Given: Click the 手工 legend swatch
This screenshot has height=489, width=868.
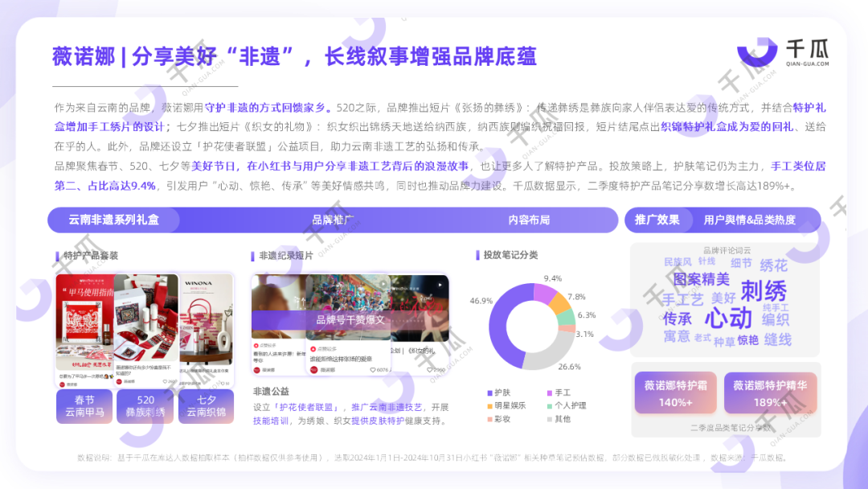Looking at the screenshot, I should (550, 392).
